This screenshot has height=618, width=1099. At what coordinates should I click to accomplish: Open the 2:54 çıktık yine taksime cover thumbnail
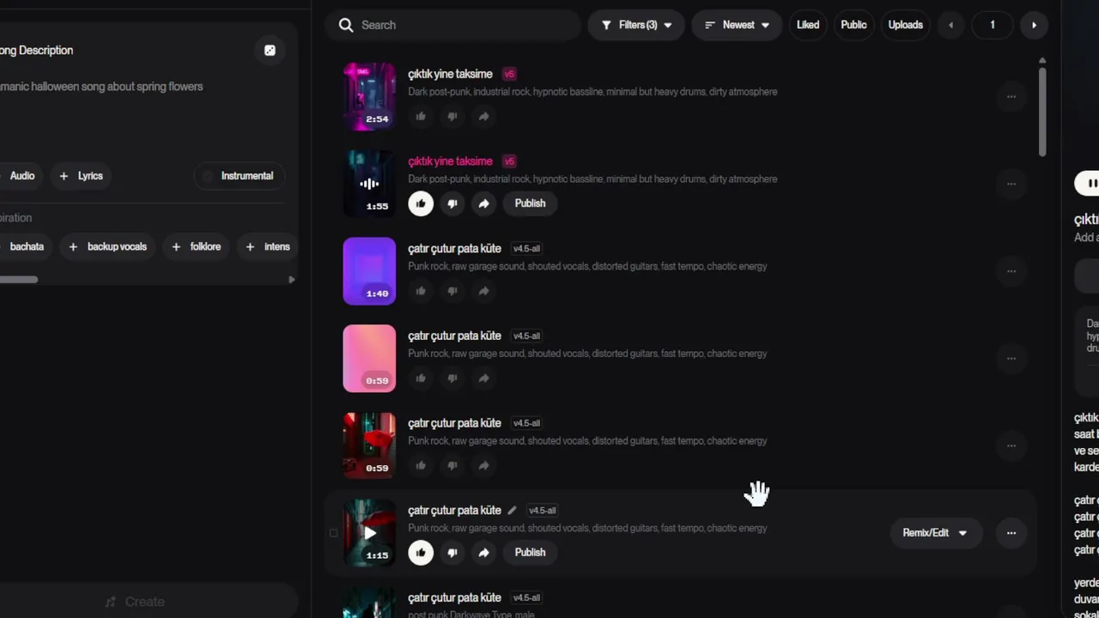click(x=369, y=97)
